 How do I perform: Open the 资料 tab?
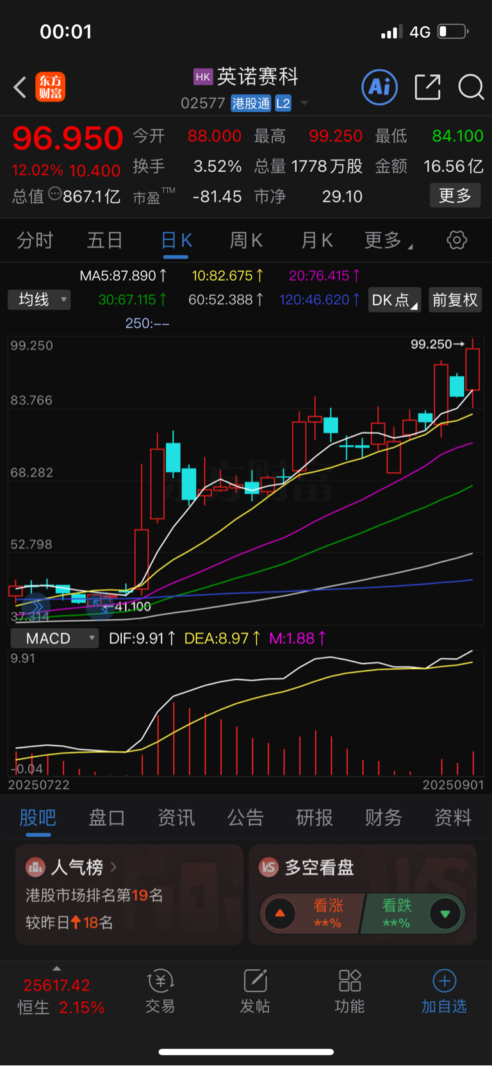tap(453, 818)
